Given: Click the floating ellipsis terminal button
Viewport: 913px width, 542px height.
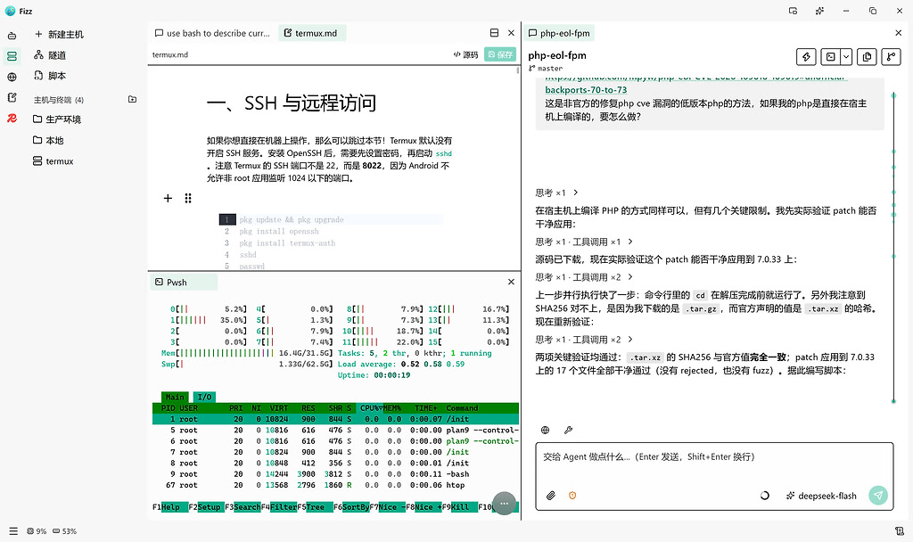Looking at the screenshot, I should (x=505, y=504).
